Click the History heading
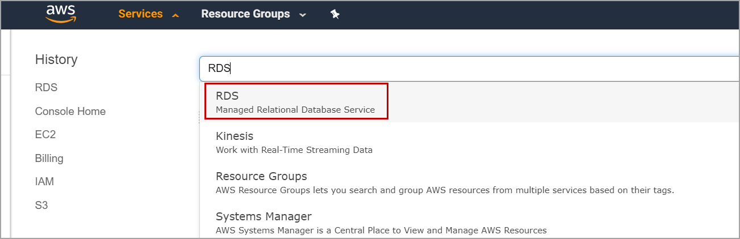Screen dimensions: 740x239 [x=56, y=59]
